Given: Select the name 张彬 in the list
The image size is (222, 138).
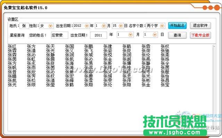Looking at the screenshot, I should 146,80.
